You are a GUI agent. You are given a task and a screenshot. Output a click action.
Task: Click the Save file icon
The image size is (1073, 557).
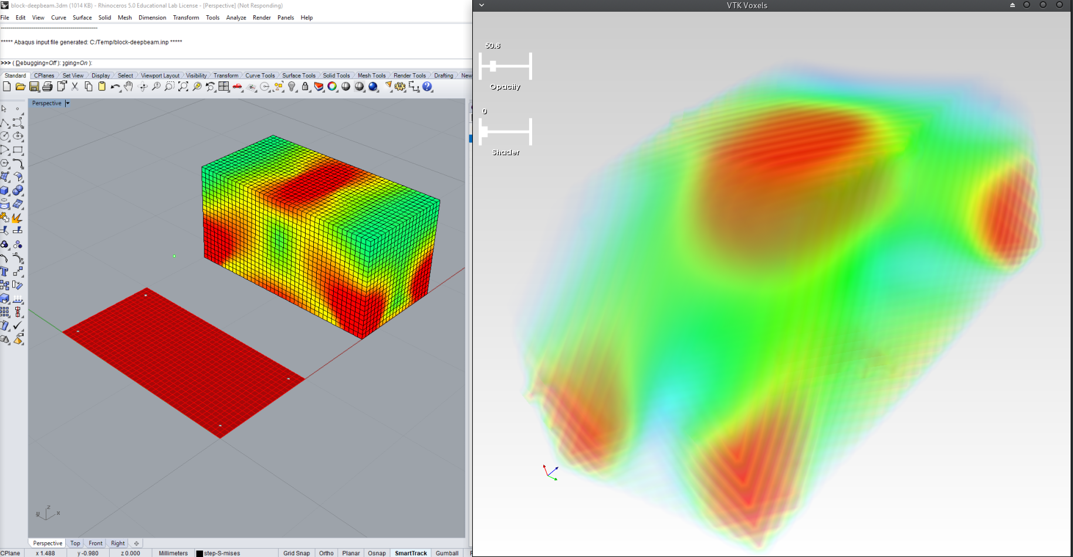(34, 87)
